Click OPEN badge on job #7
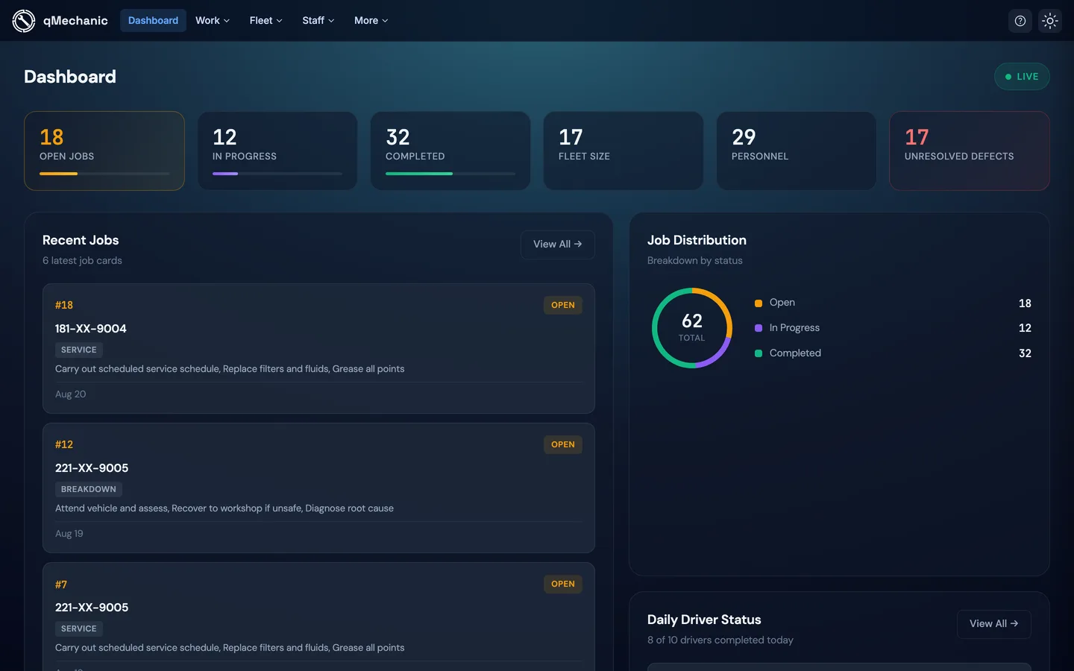Viewport: 1074px width, 671px height. (563, 584)
